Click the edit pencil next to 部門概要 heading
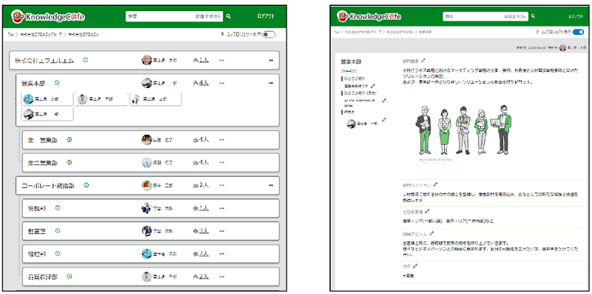This screenshot has height=294, width=592. click(x=423, y=60)
